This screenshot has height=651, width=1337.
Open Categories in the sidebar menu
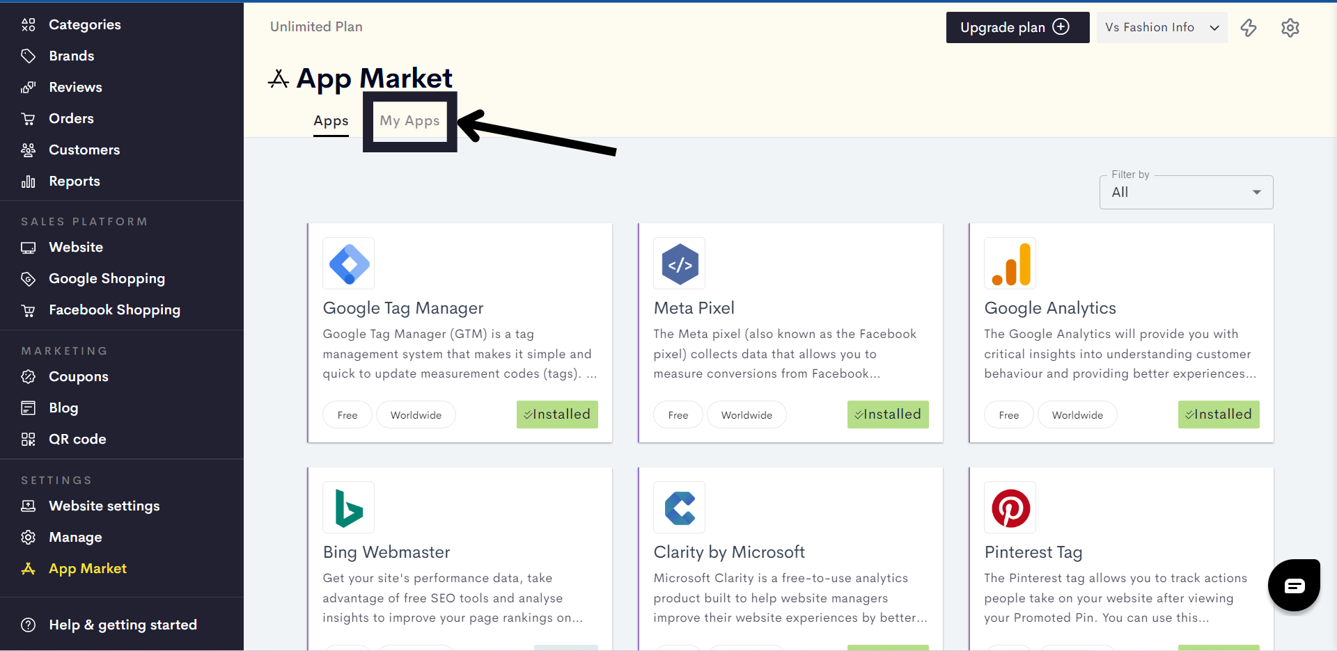tap(85, 25)
